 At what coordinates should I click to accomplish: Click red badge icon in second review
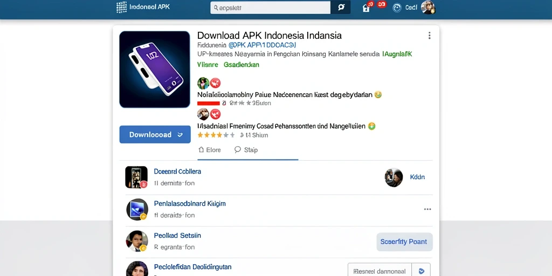click(x=215, y=114)
